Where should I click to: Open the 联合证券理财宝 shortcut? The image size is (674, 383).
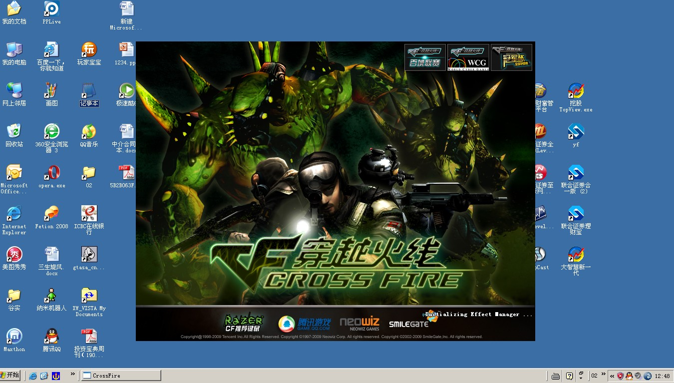point(576,220)
